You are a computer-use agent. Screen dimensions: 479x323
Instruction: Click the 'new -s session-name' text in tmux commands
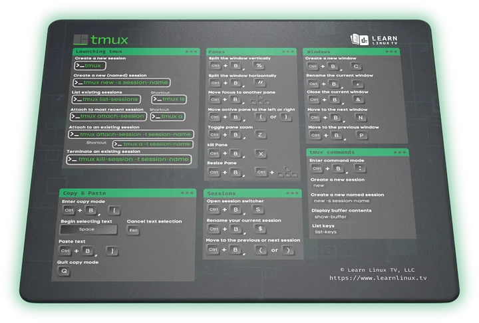click(x=341, y=201)
